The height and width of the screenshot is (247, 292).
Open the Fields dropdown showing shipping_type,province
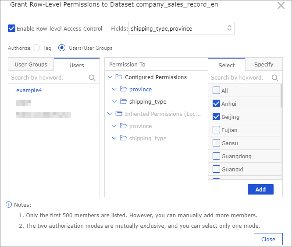coord(181,28)
